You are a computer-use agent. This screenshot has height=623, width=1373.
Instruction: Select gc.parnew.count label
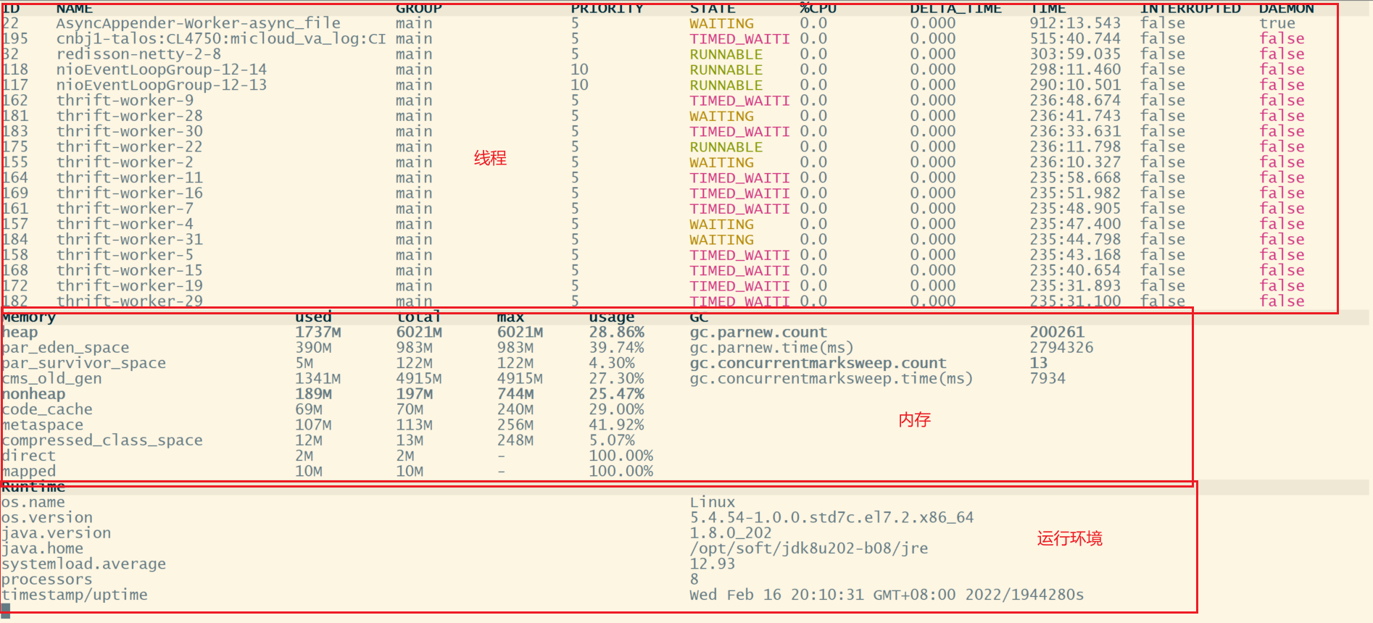758,333
